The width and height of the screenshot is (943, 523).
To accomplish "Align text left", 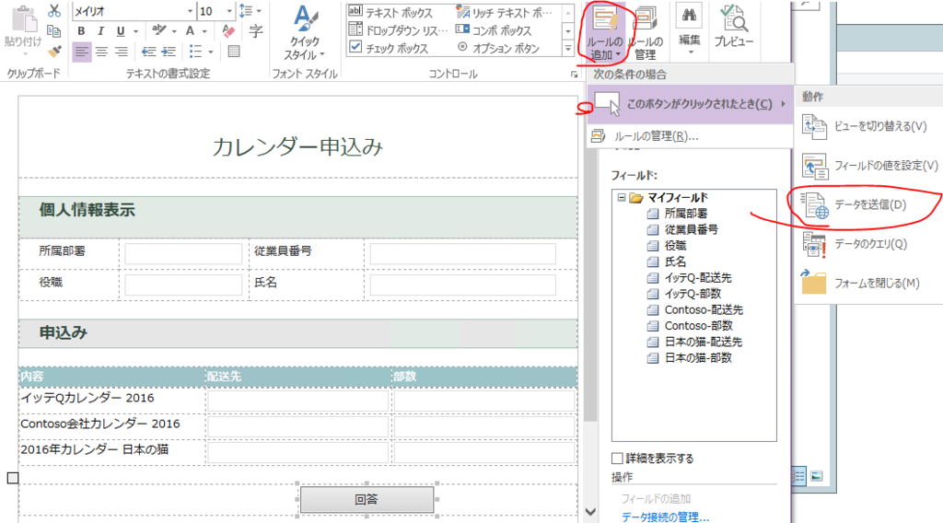I will pos(81,52).
